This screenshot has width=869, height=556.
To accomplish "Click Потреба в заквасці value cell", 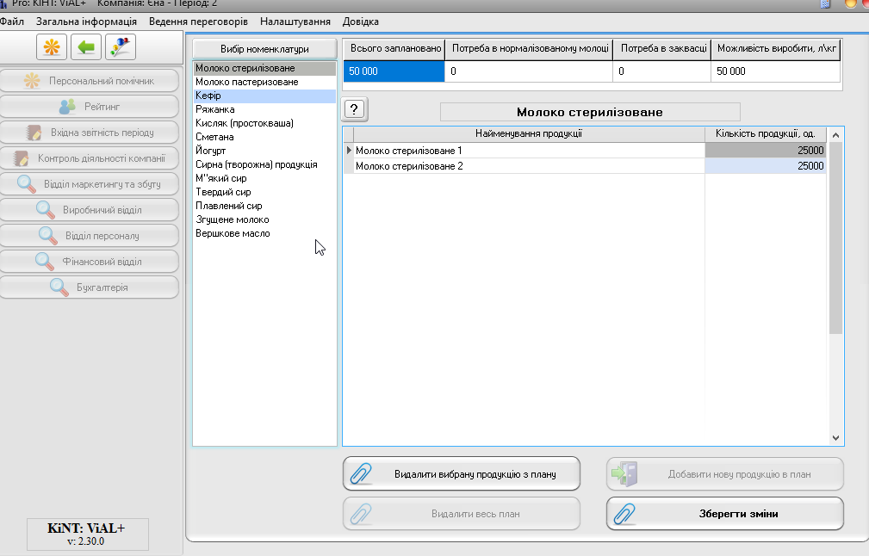I will [x=662, y=71].
